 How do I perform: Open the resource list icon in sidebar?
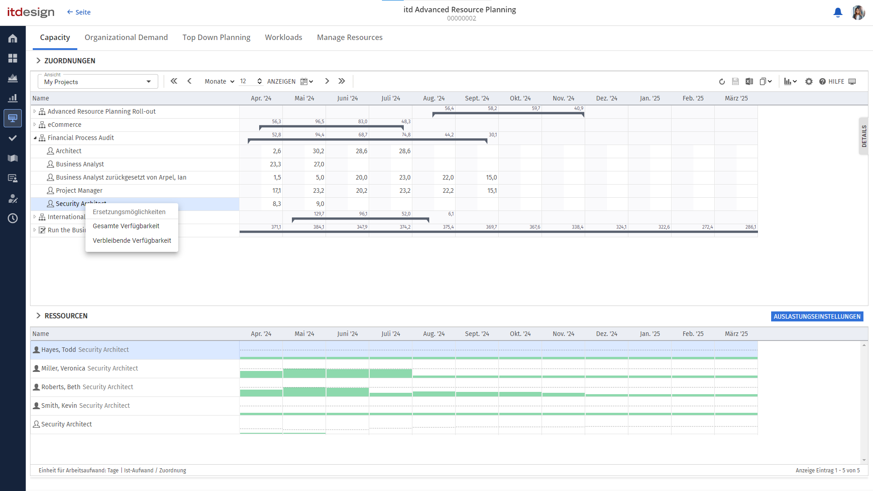pos(13,178)
